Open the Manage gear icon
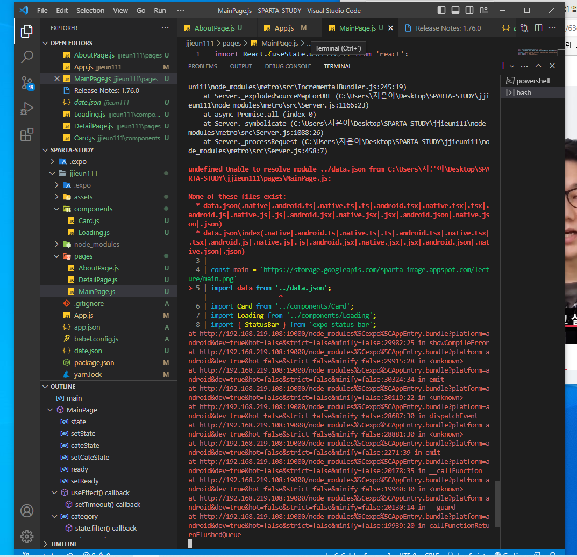Image resolution: width=577 pixels, height=557 pixels. click(x=26, y=537)
